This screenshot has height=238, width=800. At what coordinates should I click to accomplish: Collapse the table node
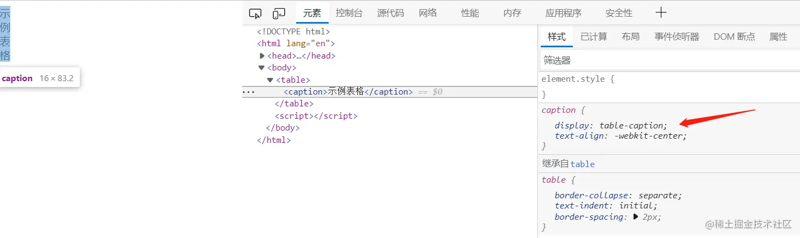(271, 80)
